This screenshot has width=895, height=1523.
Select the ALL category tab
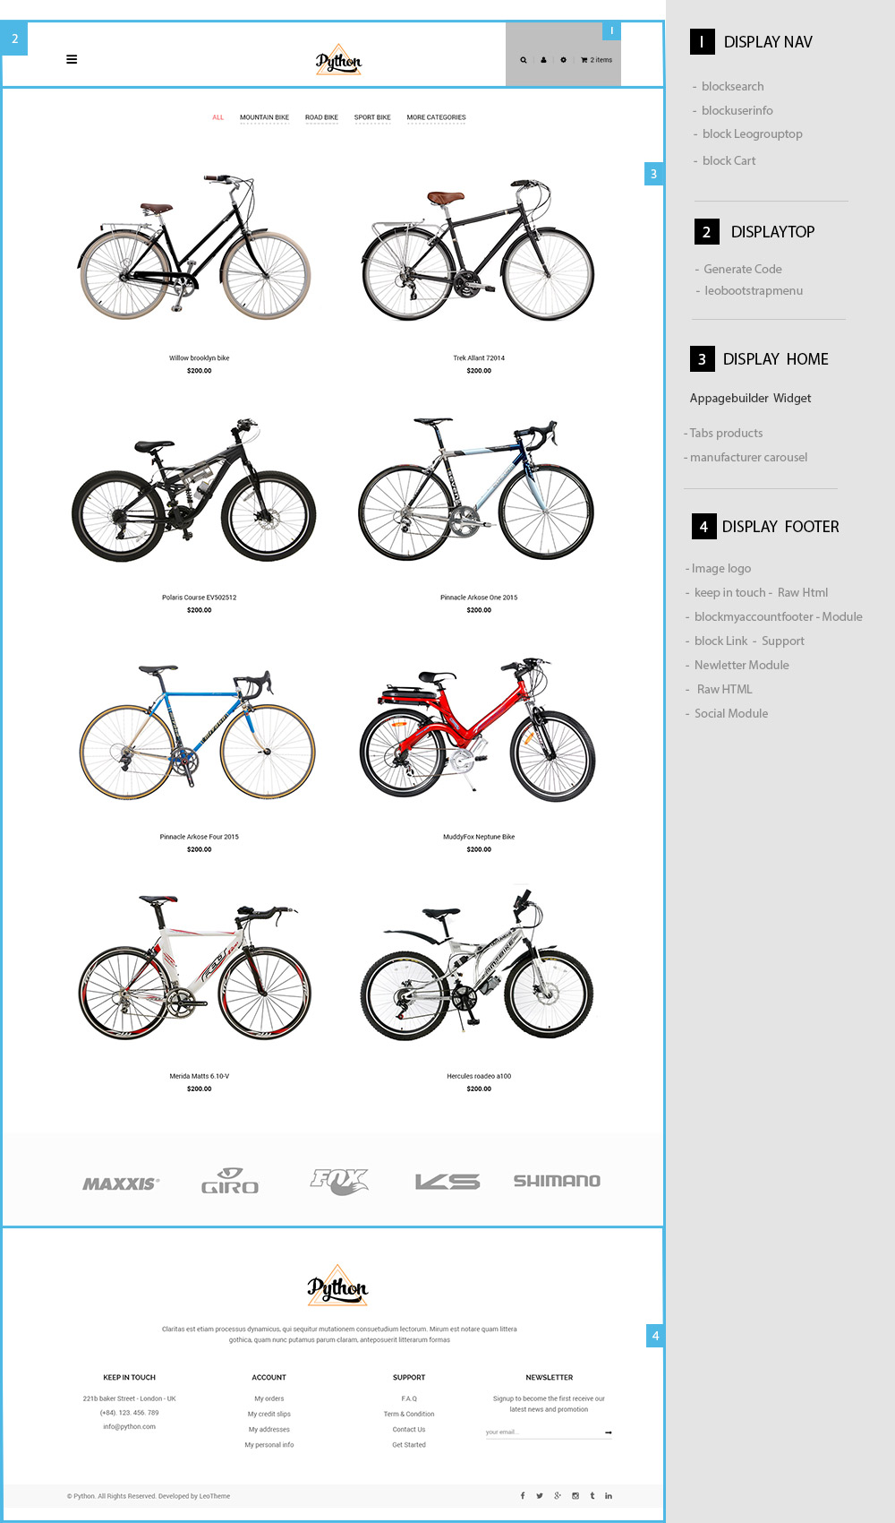click(x=218, y=117)
